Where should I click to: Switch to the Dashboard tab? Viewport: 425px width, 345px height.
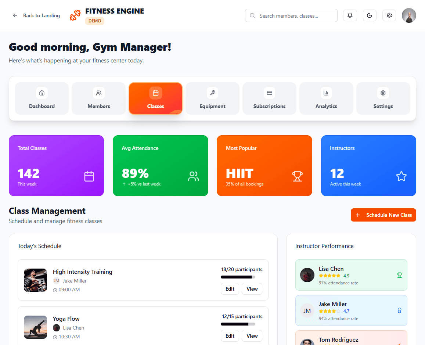(42, 98)
